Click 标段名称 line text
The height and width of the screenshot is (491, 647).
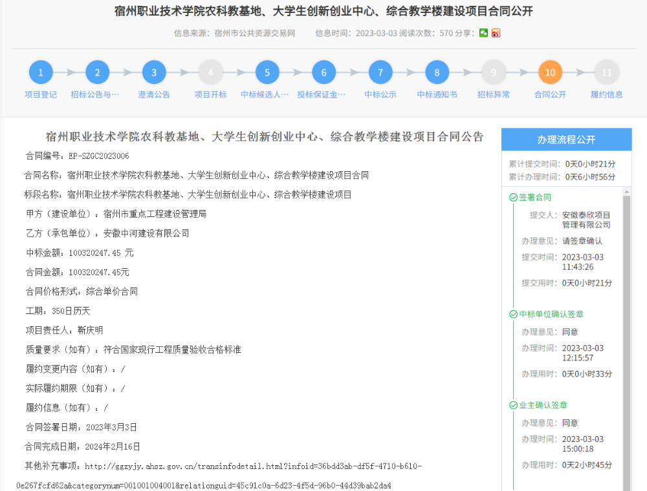click(x=188, y=195)
